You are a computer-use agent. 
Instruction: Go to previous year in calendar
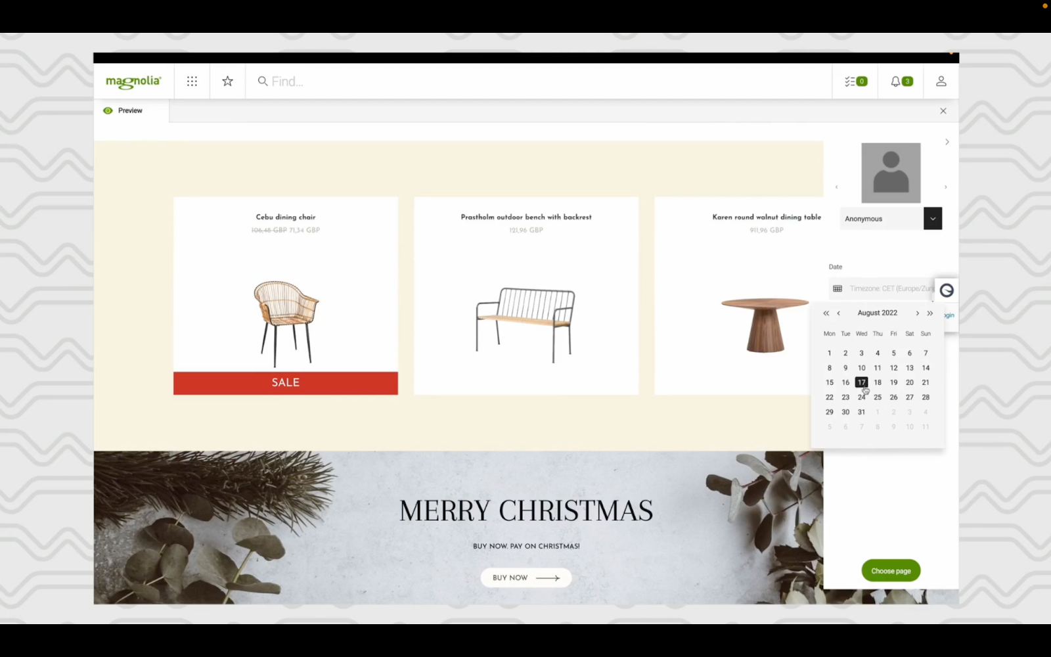[826, 313]
